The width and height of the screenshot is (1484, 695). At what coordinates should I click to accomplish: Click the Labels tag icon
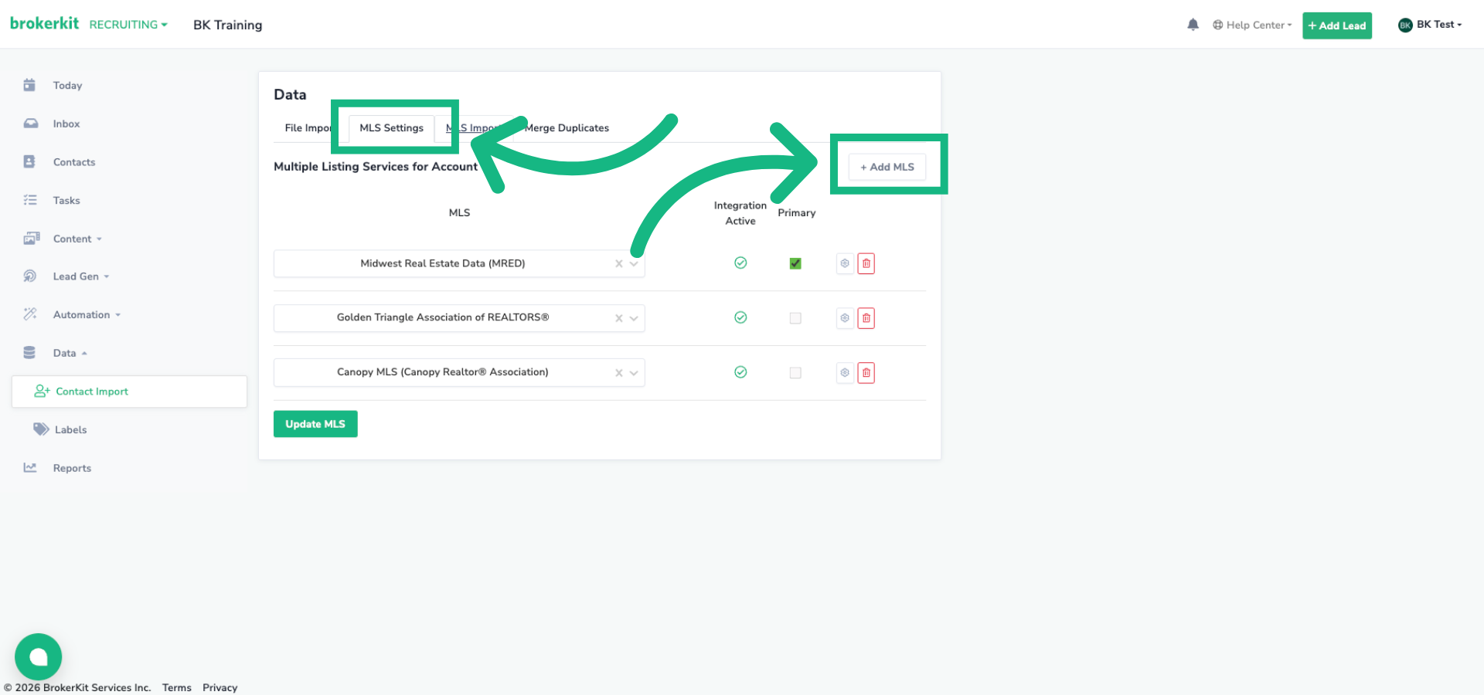(41, 429)
